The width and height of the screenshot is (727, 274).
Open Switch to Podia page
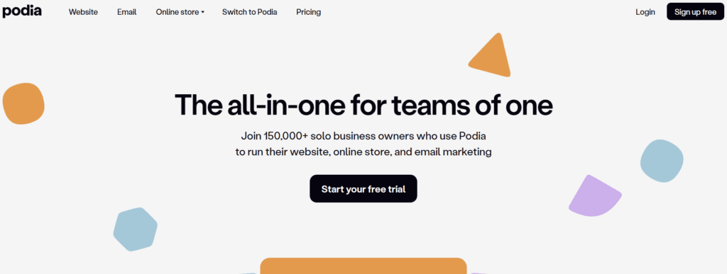[249, 12]
